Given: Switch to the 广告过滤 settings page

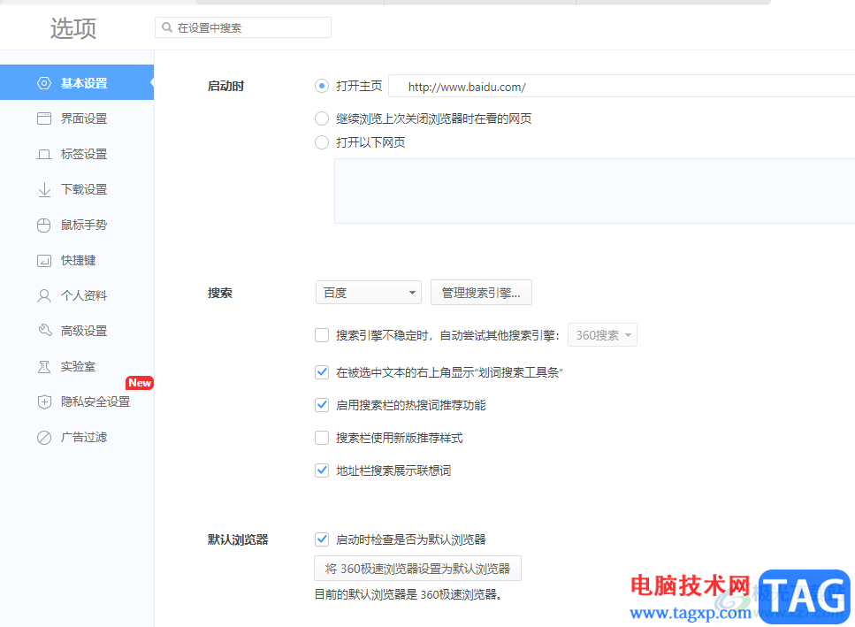Looking at the screenshot, I should pos(83,437).
